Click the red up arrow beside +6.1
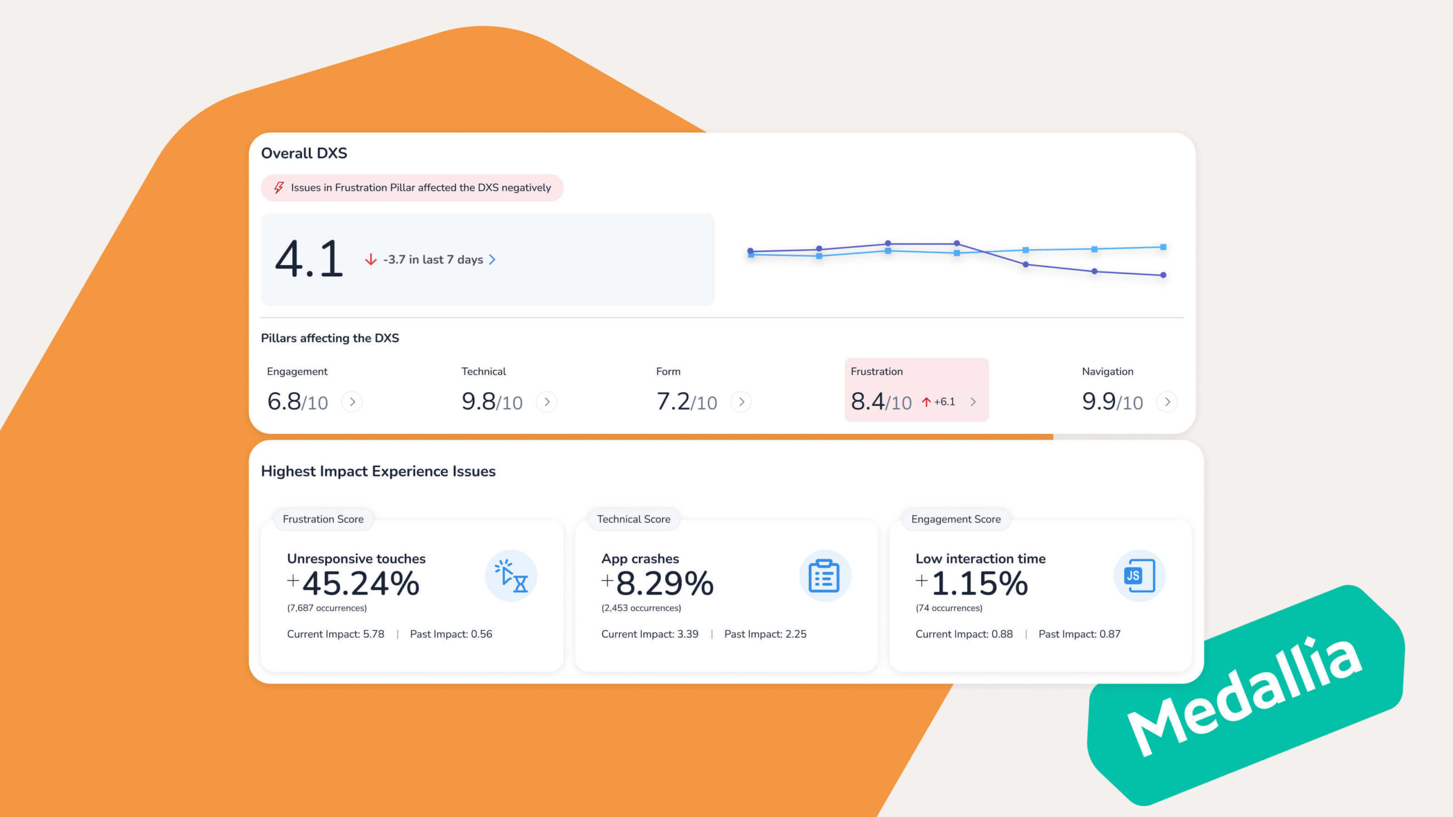Viewport: 1453px width, 817px height. [926, 402]
